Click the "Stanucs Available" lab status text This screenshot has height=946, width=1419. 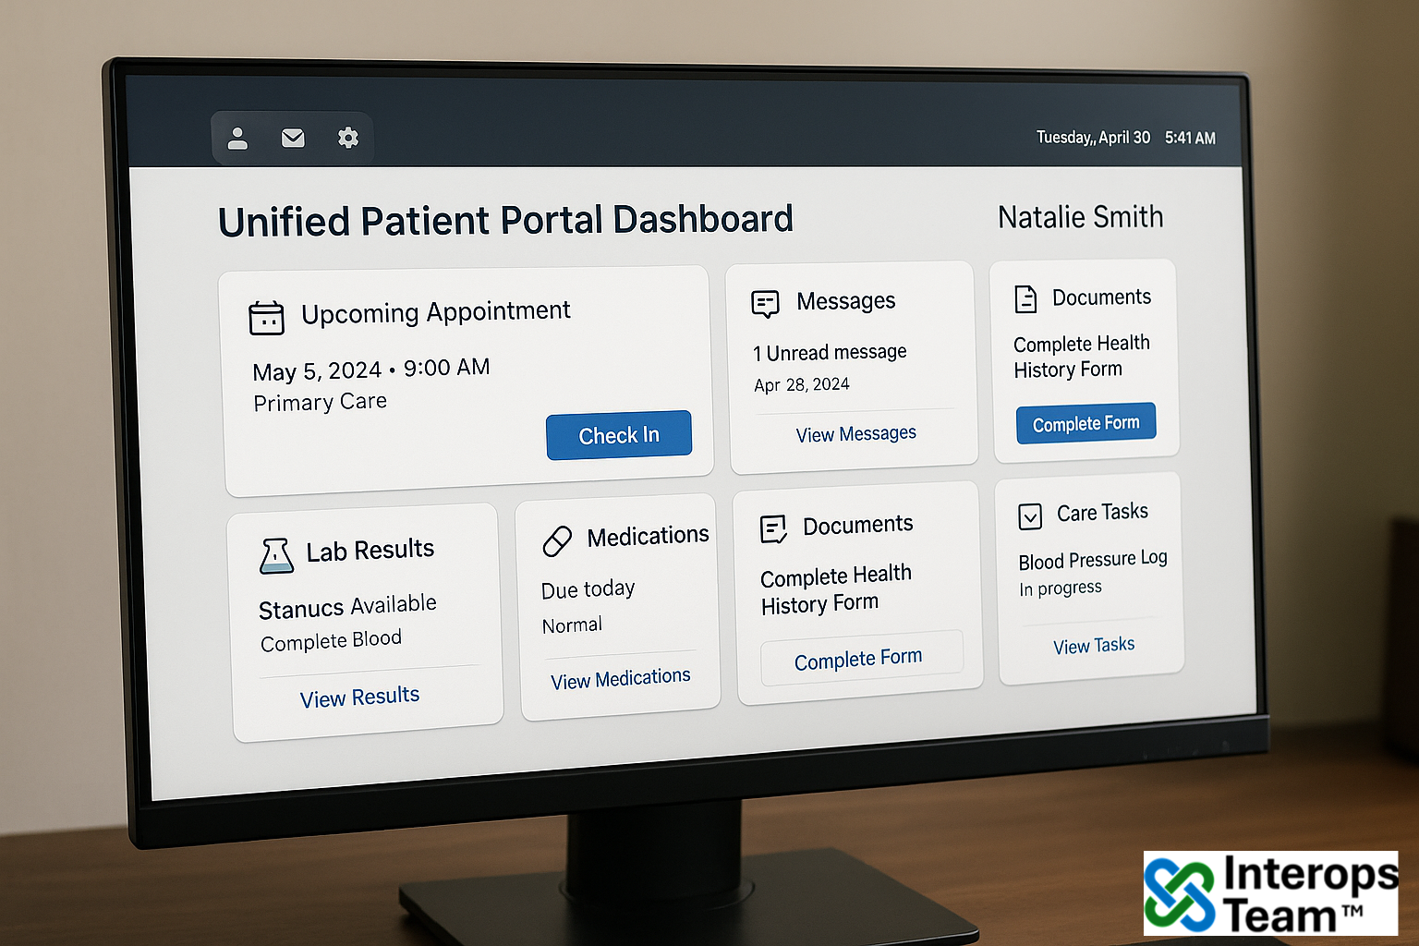pos(347,607)
